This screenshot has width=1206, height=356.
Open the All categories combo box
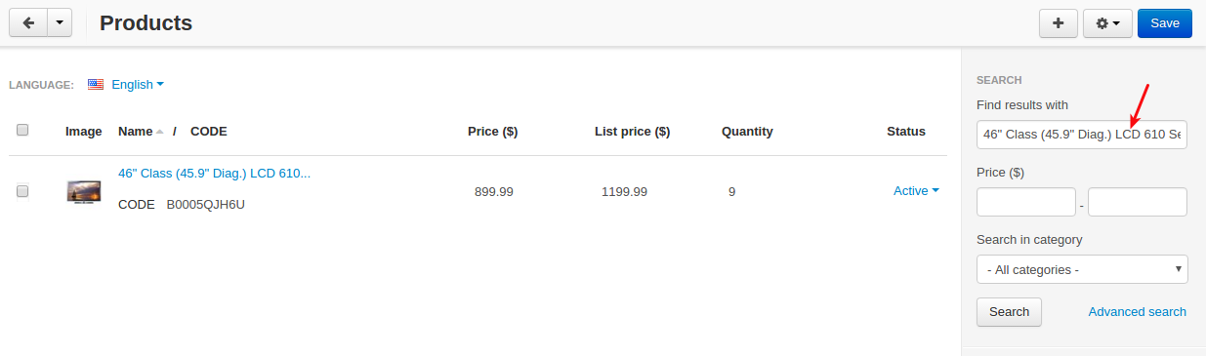coord(1082,269)
